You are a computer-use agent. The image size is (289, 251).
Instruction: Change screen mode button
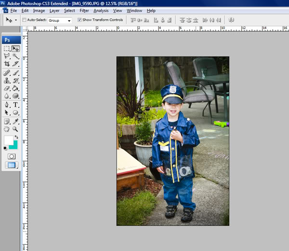point(11,165)
